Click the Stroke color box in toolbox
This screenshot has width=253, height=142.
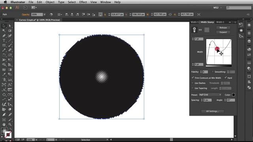[x=8, y=135]
